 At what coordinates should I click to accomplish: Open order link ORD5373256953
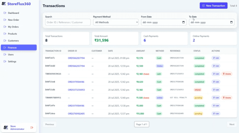[76, 90]
